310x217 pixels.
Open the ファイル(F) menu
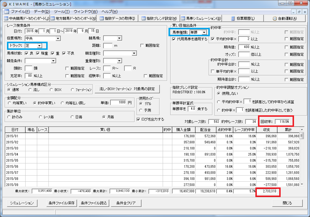coord(20,11)
